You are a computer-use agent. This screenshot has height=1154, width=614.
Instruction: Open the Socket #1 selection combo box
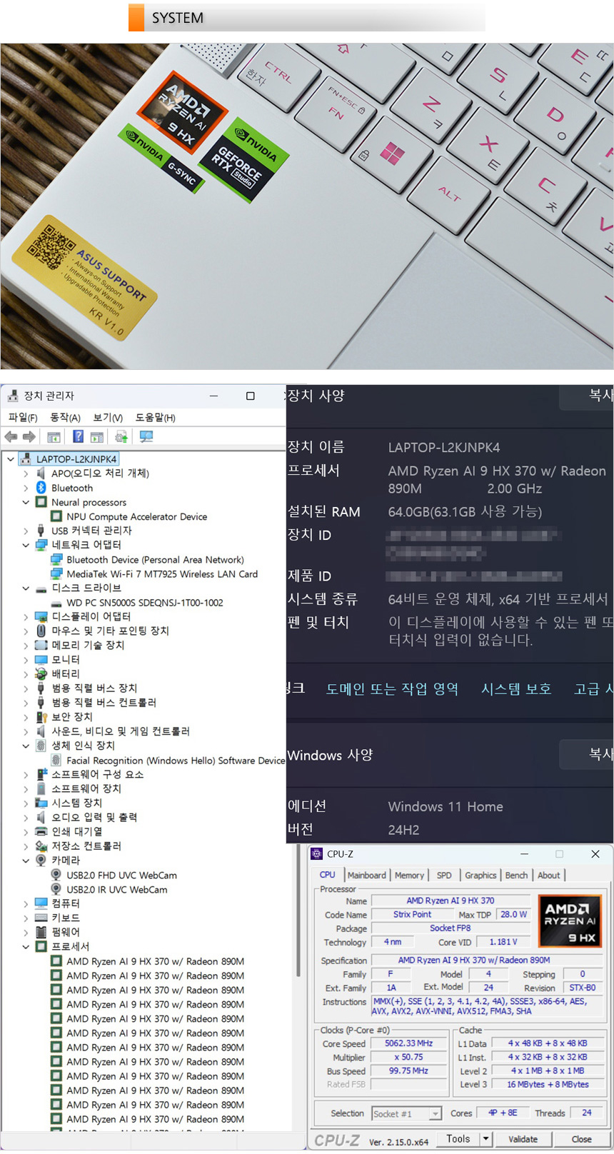tap(407, 1113)
